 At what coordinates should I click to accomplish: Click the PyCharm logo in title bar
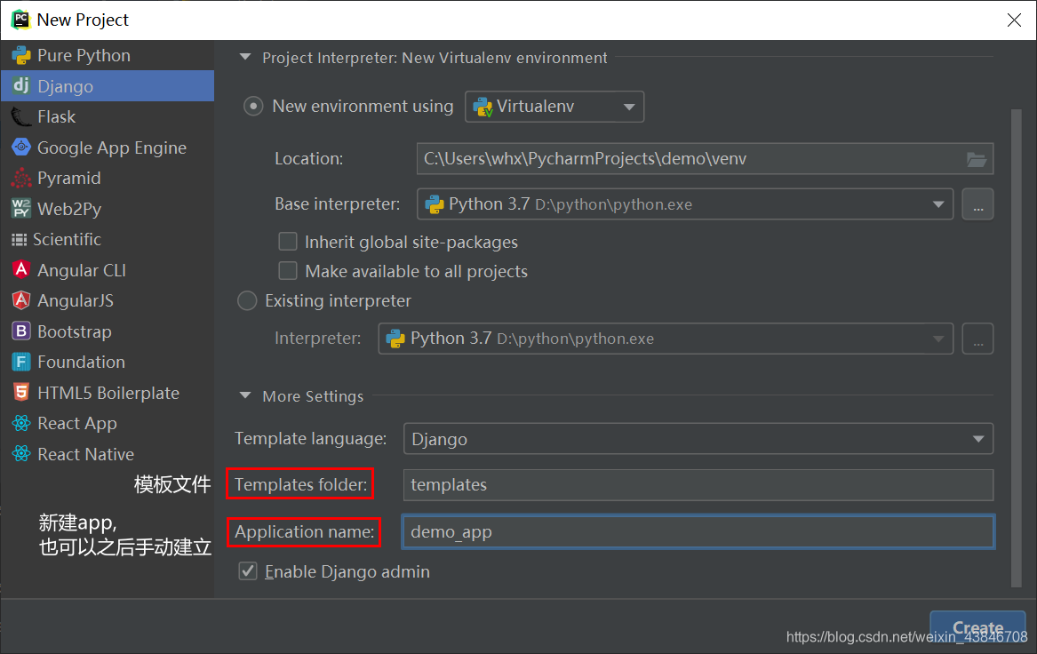[x=20, y=20]
